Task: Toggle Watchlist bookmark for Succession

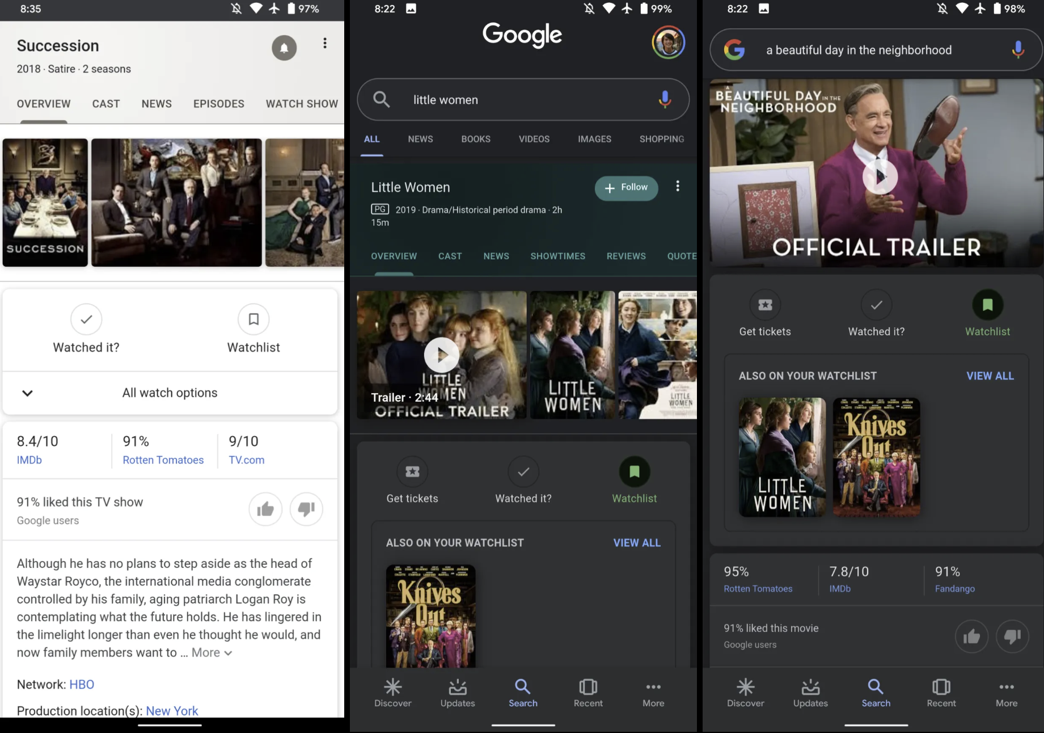Action: (x=253, y=319)
